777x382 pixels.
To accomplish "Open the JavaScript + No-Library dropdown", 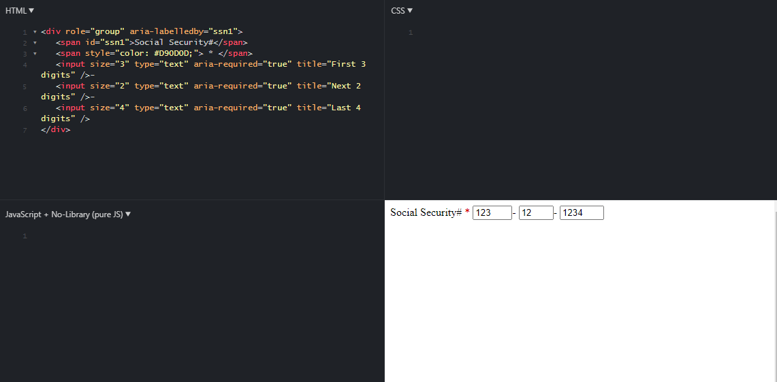I will 68,214.
